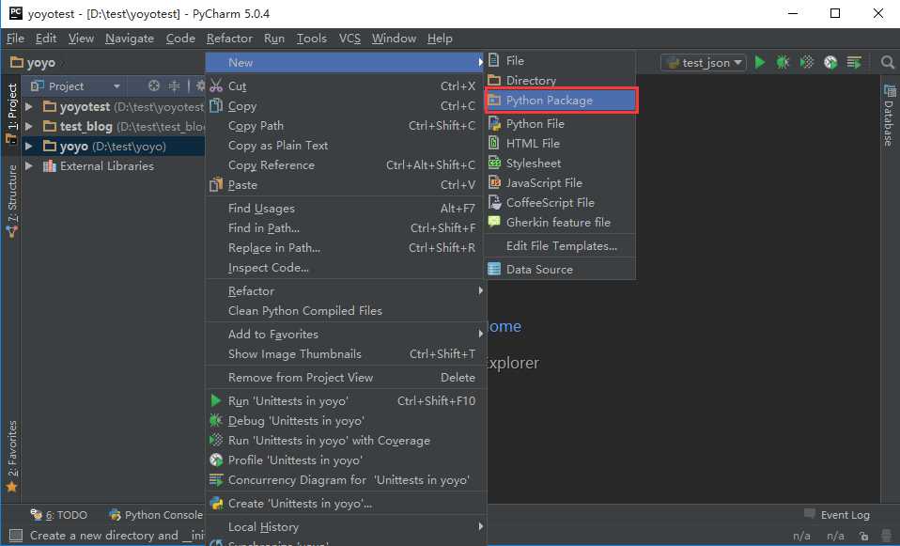Click the Concurrency Diagram toolbar icon
The height and width of the screenshot is (546, 900).
[x=854, y=62]
